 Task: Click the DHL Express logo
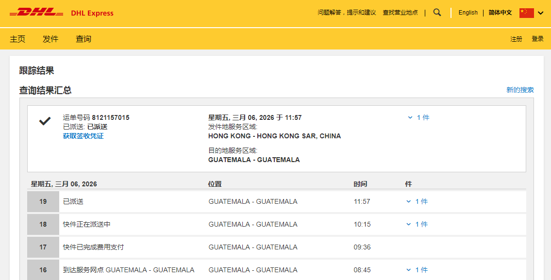pyautogui.click(x=62, y=13)
